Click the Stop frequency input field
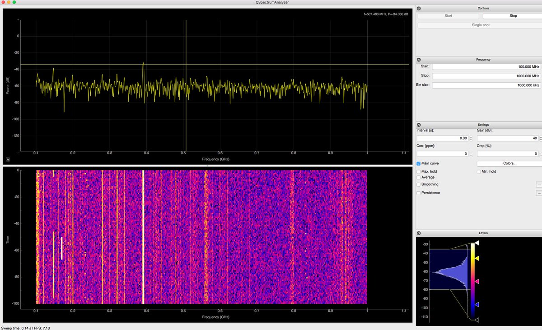This screenshot has height=330, width=542. (x=487, y=76)
